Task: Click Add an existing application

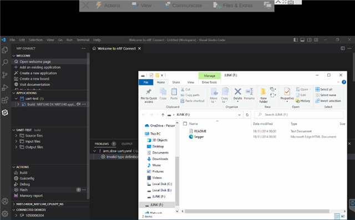Action: (x=40, y=67)
